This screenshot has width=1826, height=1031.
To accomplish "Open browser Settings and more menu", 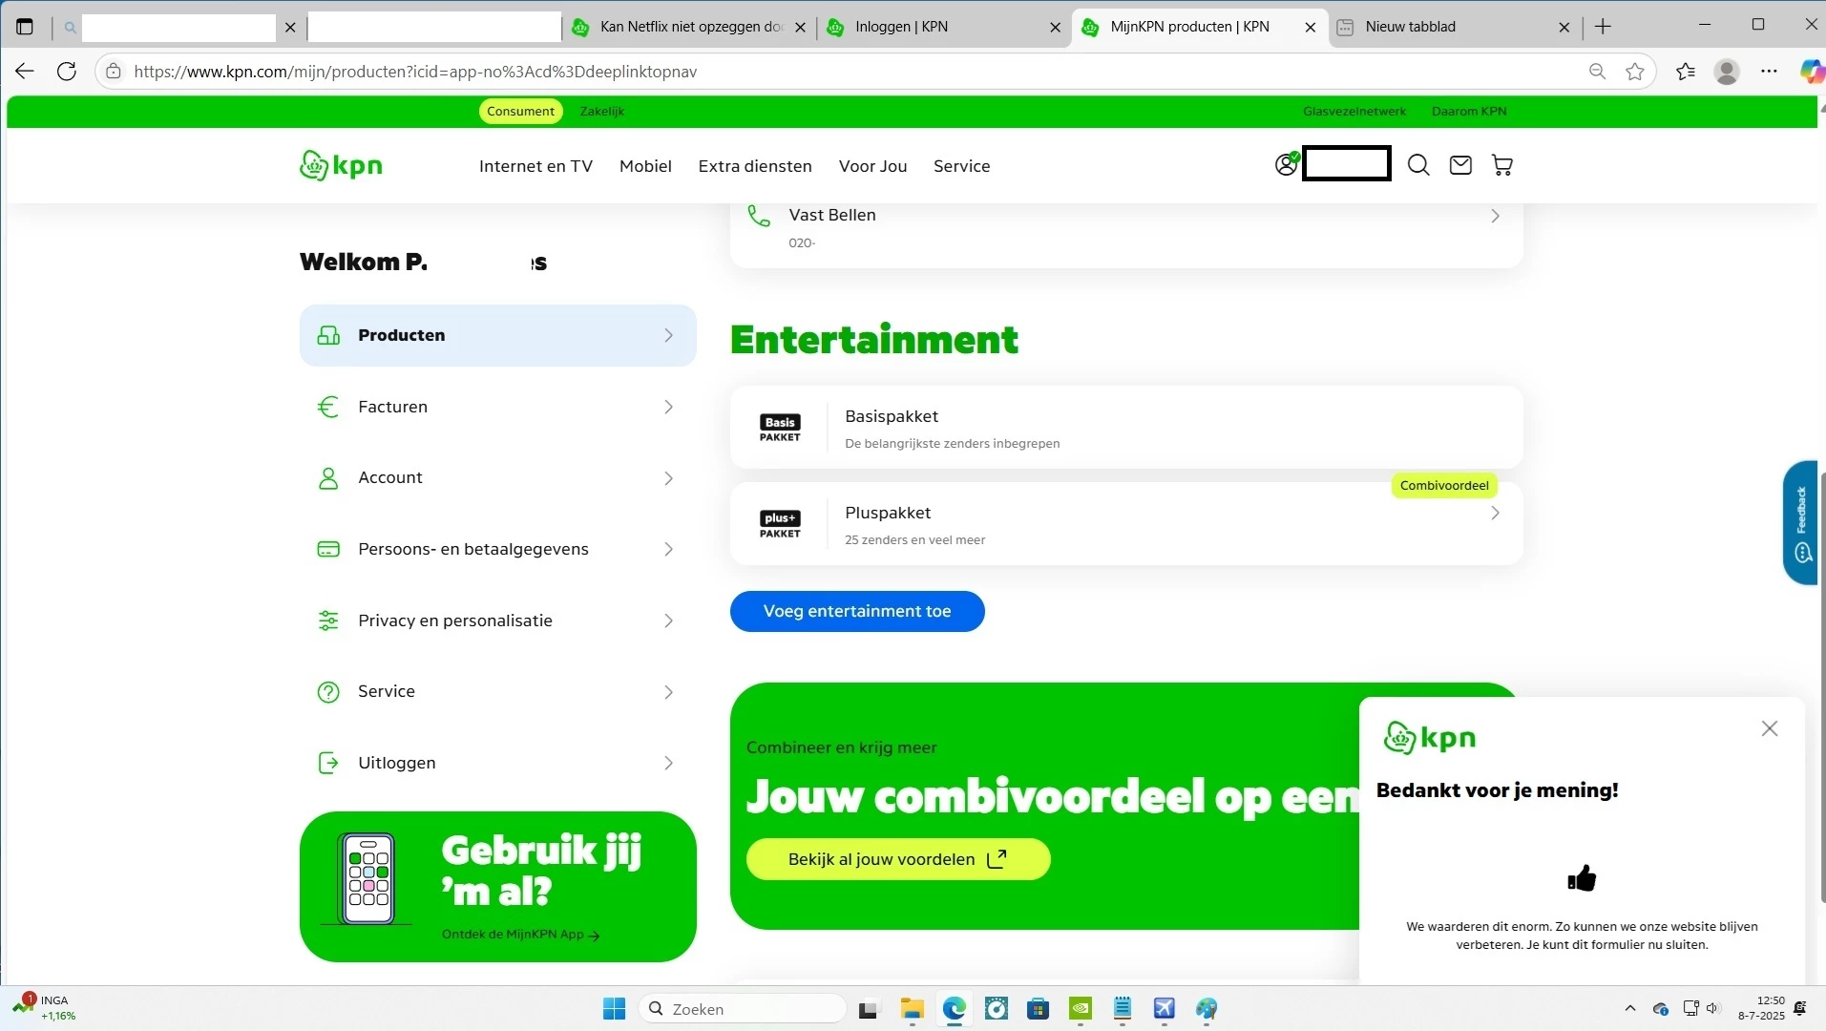I will 1770,72.
